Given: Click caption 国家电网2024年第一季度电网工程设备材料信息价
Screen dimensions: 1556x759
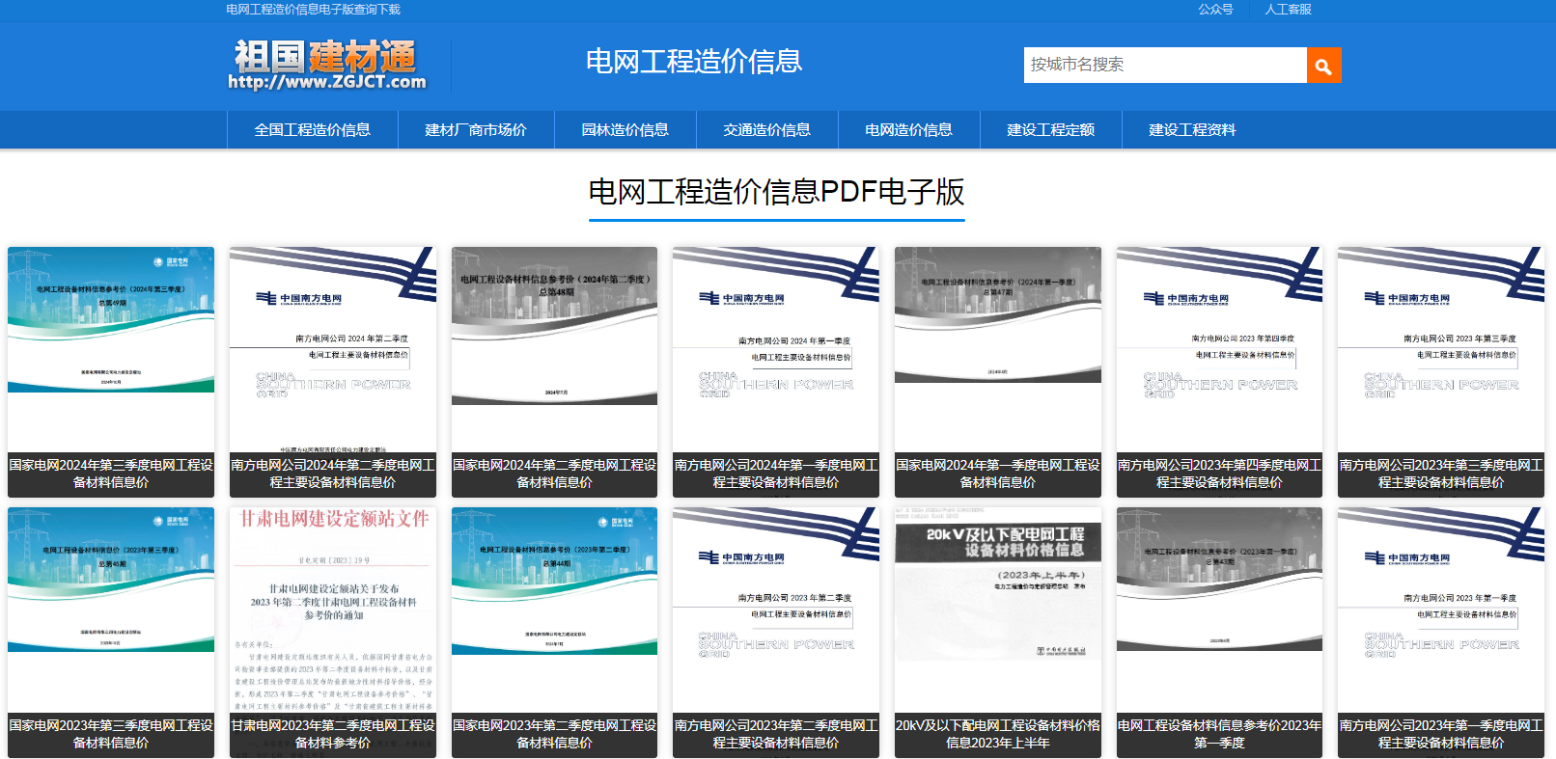Looking at the screenshot, I should [998, 474].
